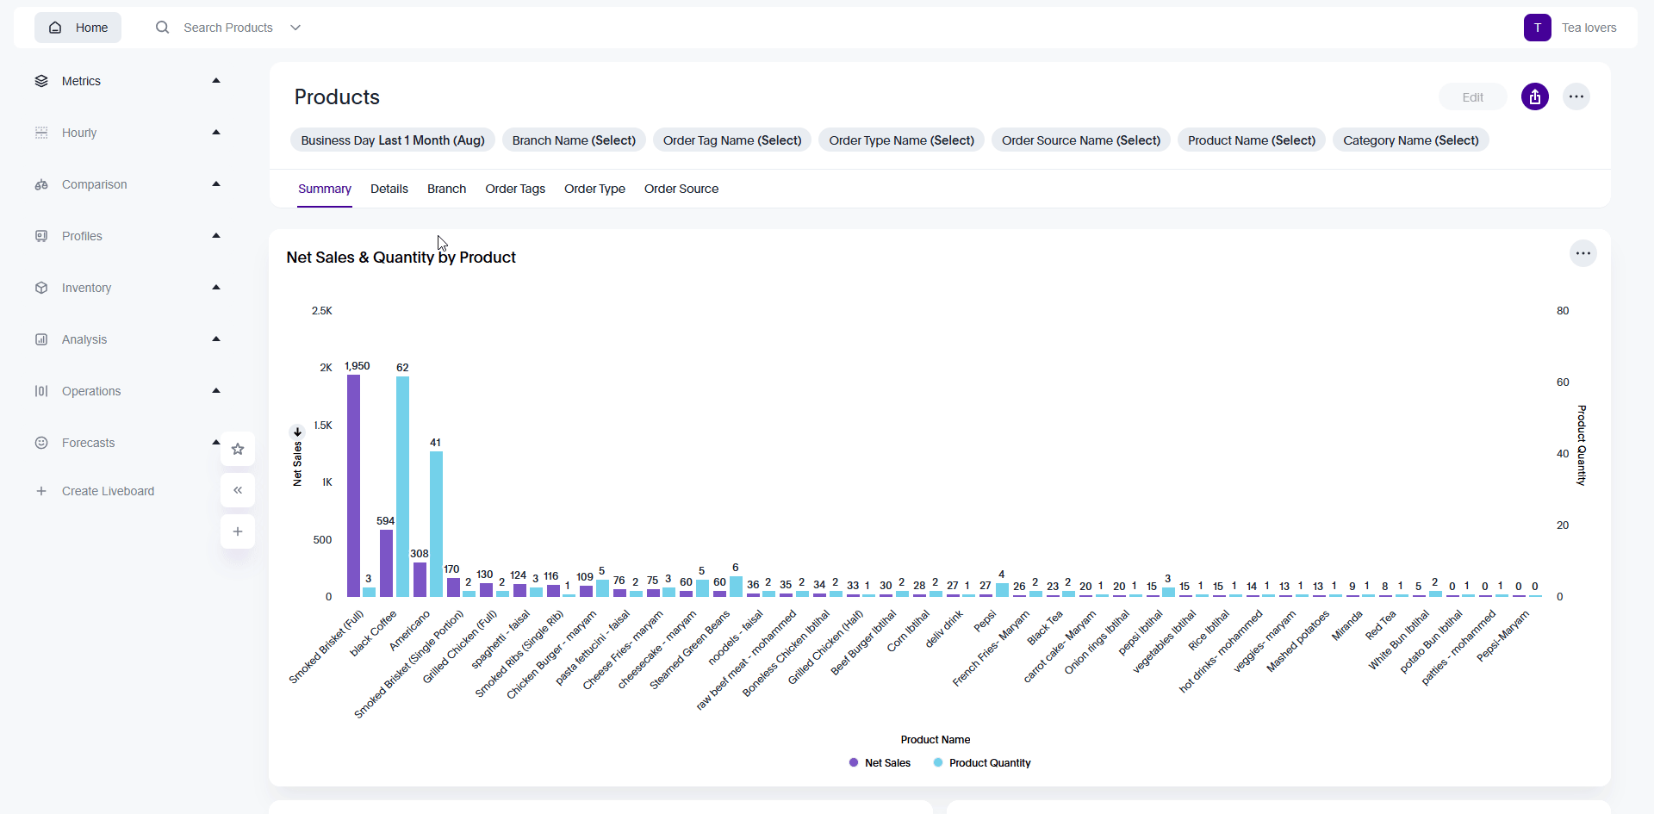1654x814 pixels.
Task: Switch to the Order Source tab
Action: pyautogui.click(x=681, y=189)
